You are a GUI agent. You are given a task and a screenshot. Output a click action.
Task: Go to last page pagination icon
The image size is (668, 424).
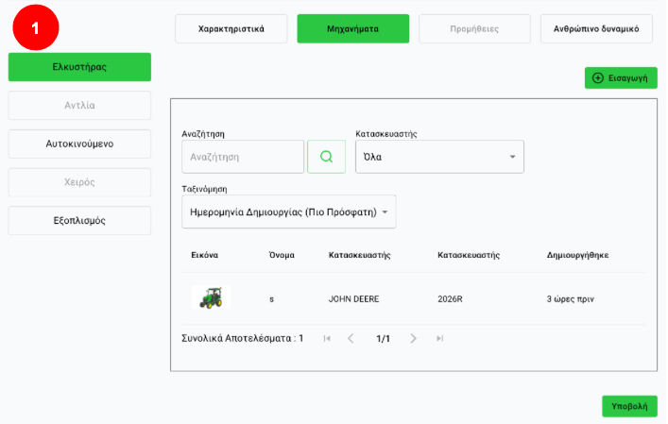click(x=439, y=338)
